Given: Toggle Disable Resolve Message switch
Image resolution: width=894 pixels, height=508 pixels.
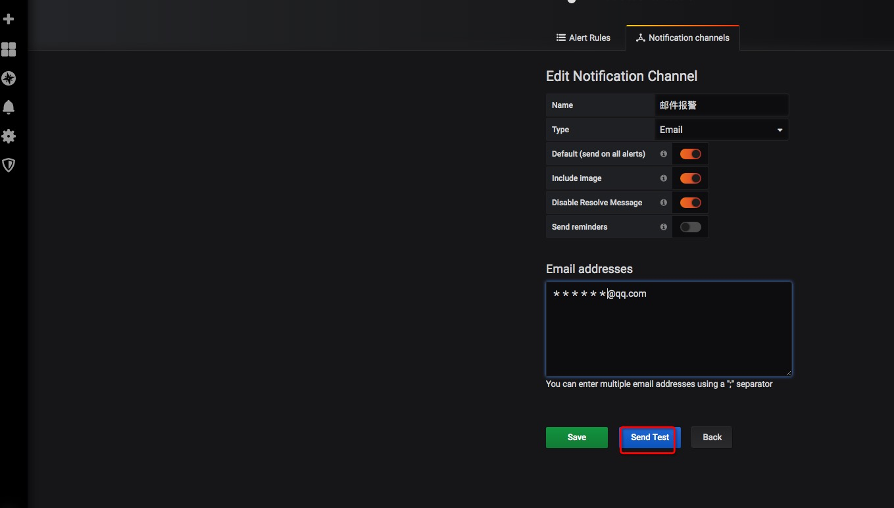Looking at the screenshot, I should 690,203.
